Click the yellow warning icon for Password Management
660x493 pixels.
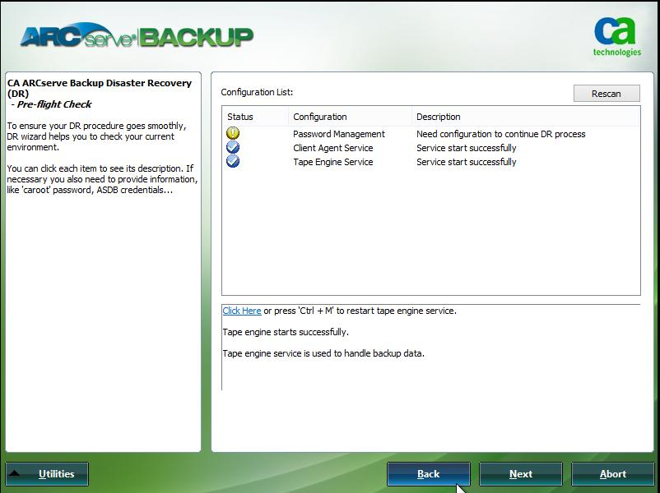point(233,133)
